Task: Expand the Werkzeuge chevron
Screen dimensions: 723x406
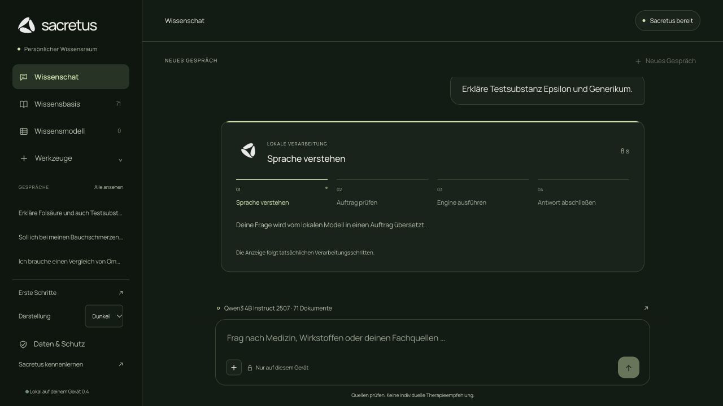Action: (x=120, y=160)
